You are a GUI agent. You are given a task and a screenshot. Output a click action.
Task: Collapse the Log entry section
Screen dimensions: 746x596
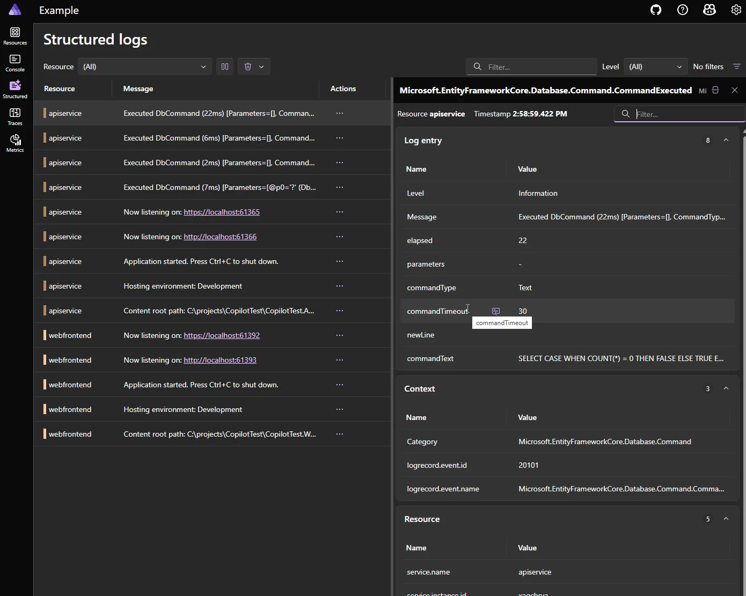coord(726,140)
